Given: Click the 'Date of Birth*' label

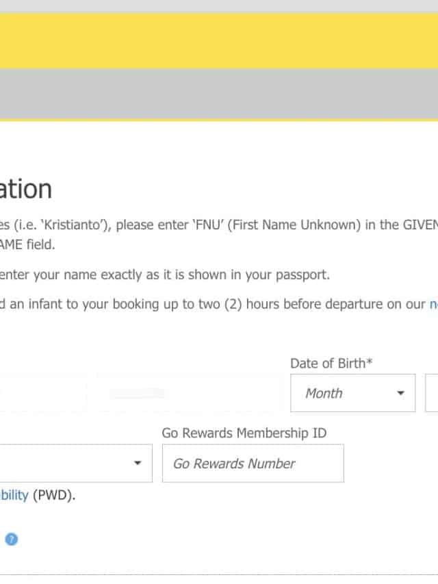Looking at the screenshot, I should click(x=331, y=364).
